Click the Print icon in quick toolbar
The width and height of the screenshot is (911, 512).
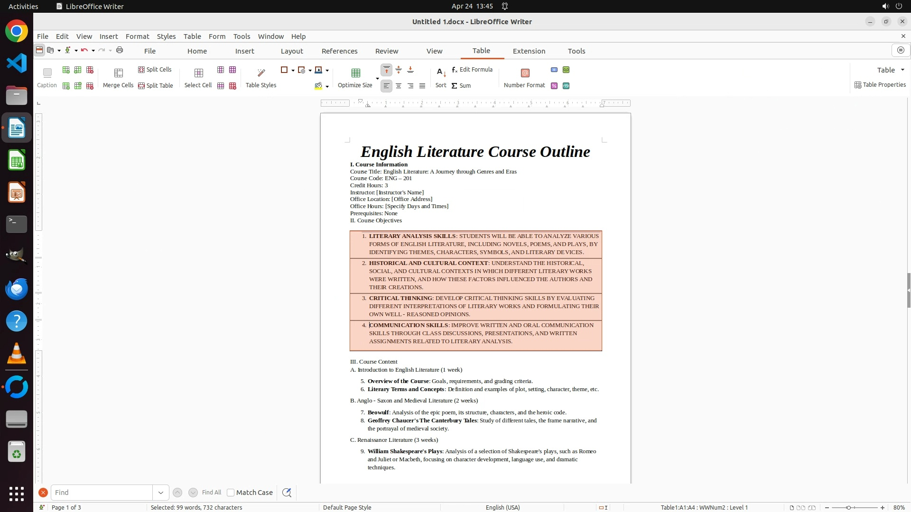pos(120,50)
